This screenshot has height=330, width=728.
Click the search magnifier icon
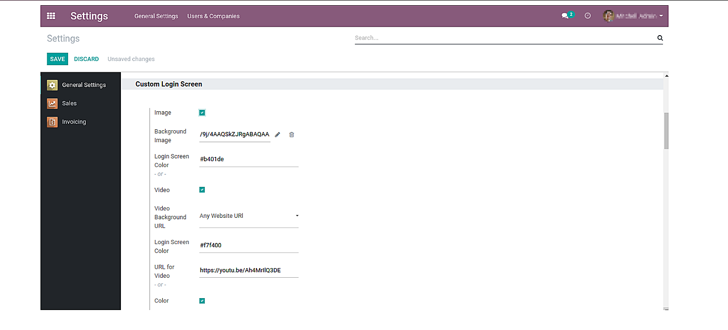click(660, 38)
